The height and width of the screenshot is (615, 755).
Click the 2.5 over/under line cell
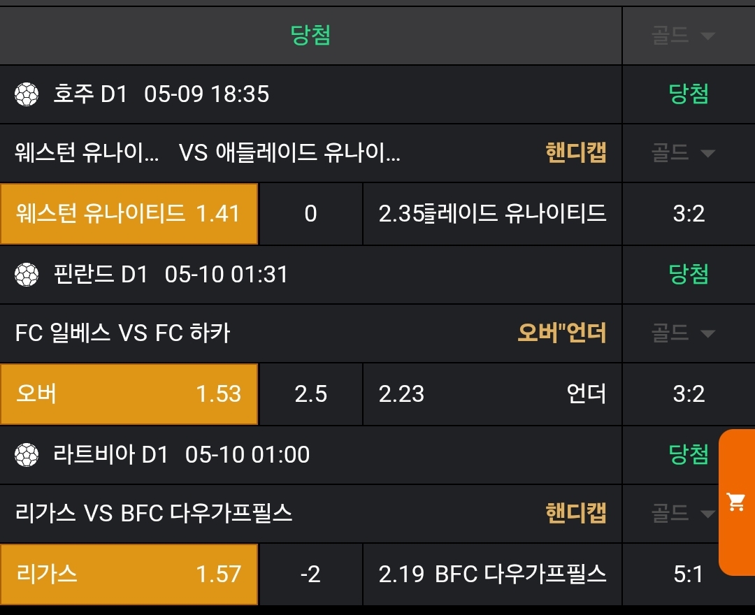click(x=310, y=394)
